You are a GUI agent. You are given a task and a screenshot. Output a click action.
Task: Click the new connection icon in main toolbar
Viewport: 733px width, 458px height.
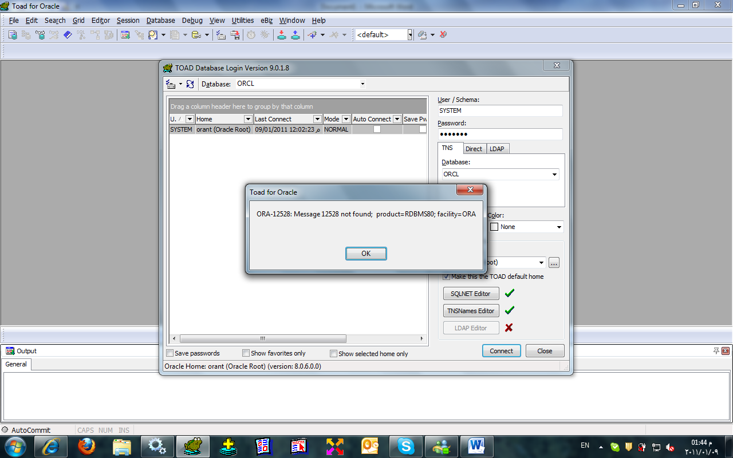(x=13, y=35)
